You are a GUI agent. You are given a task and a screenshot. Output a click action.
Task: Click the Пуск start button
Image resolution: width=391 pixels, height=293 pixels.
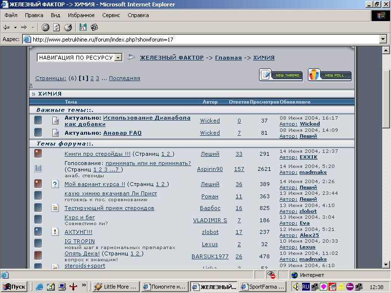[14, 287]
